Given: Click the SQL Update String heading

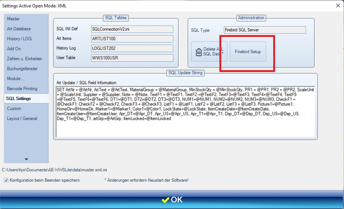Looking at the screenshot, I should [x=185, y=73].
